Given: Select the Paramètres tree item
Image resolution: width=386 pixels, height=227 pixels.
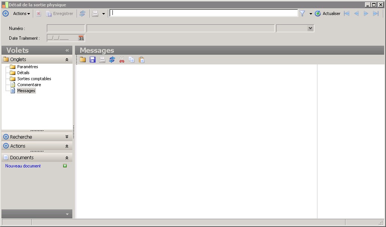Looking at the screenshot, I should pos(27,67).
